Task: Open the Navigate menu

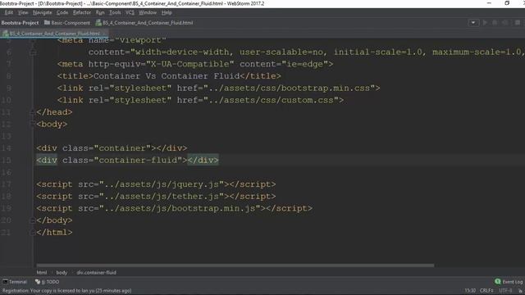Action: pos(42,13)
